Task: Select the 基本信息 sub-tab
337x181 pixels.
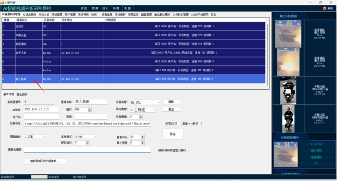Action: 9,94
